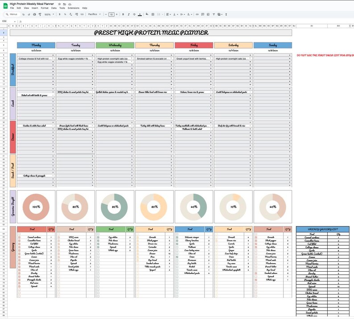Screen dimensions: 354x319
Task: Toggle Thursday's Avocado grocery checkbox
Action: tap(137, 237)
